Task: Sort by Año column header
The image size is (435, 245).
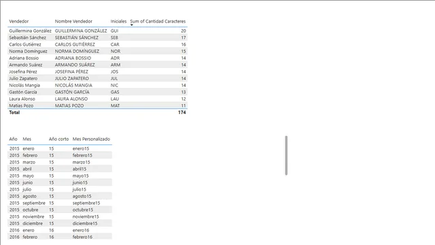Action: 13,139
